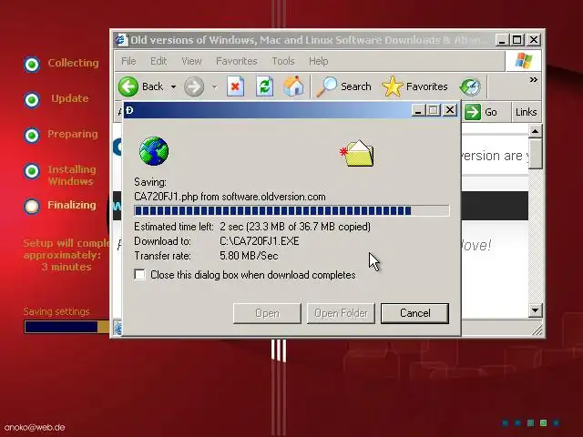Click the text "C:\CA720FJ1.EXE"
This screenshot has width=583, height=437.
pyautogui.click(x=260, y=241)
